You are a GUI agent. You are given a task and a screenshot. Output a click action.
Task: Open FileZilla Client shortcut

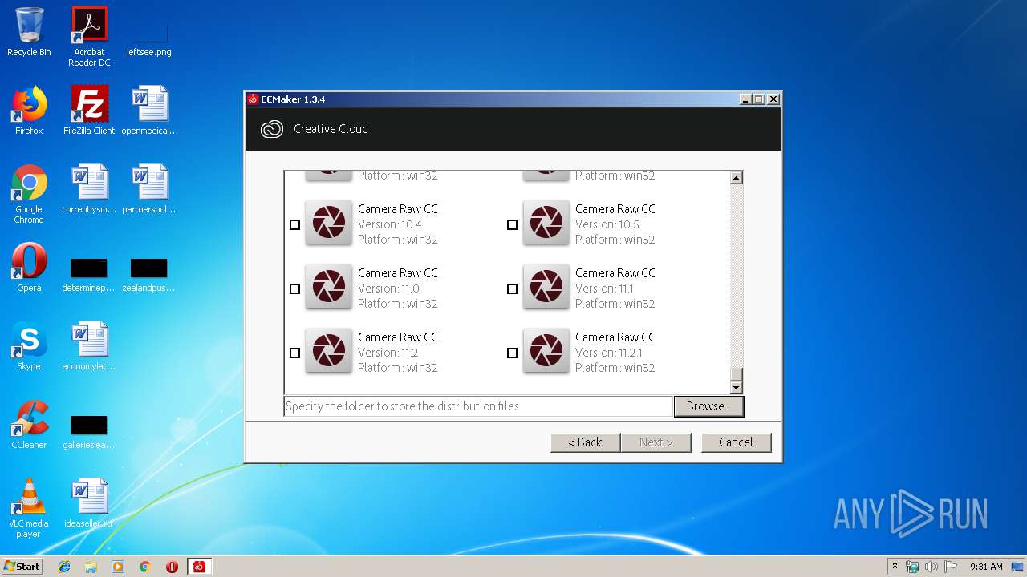pyautogui.click(x=89, y=111)
